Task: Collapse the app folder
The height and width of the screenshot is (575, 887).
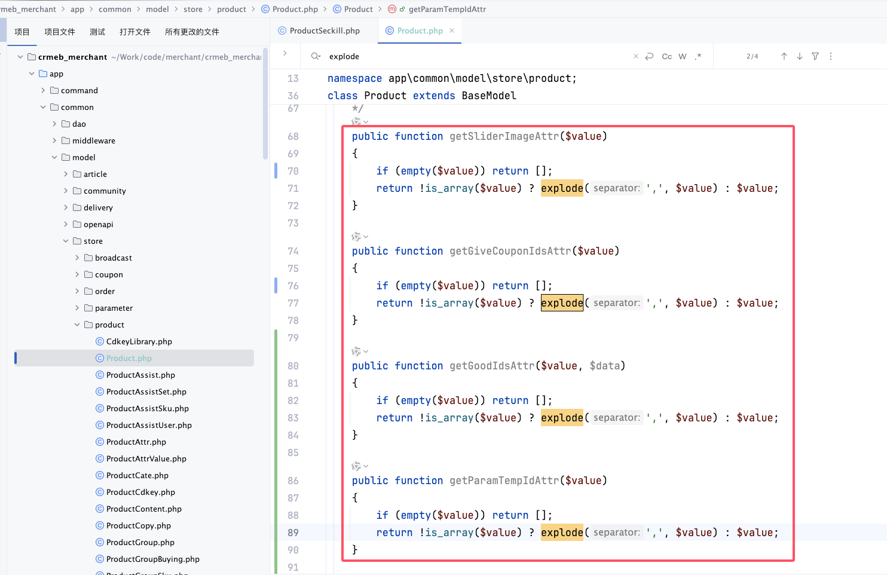Action: (32, 74)
